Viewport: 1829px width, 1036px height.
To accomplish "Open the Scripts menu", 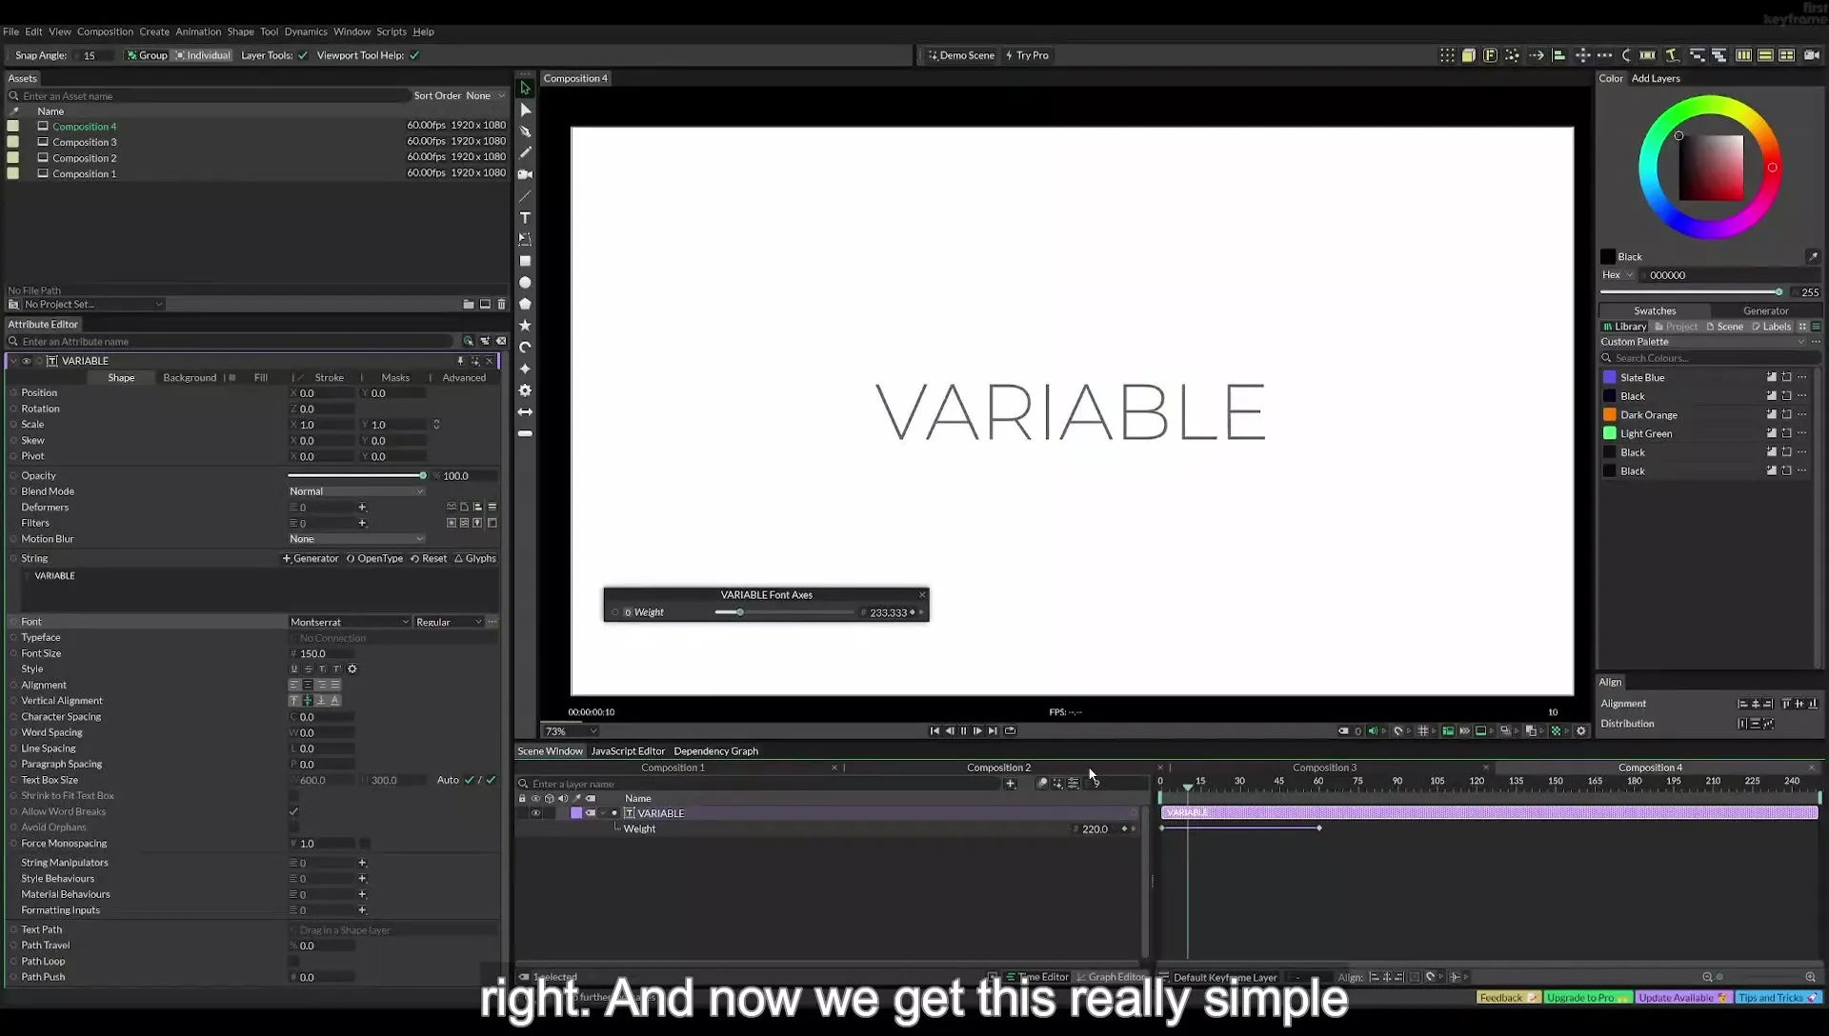I will (391, 31).
